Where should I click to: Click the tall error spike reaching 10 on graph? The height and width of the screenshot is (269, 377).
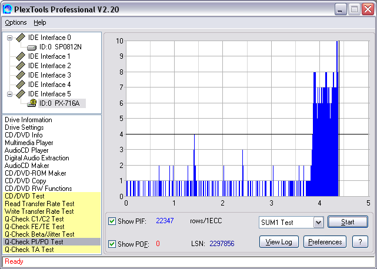337,119
